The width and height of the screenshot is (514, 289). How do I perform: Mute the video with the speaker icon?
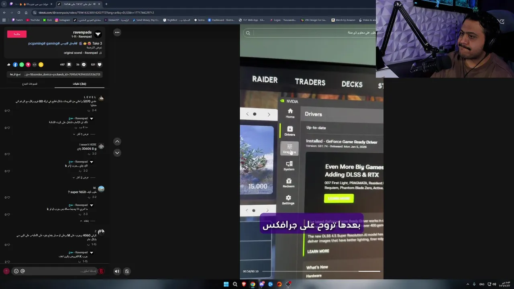point(117,271)
